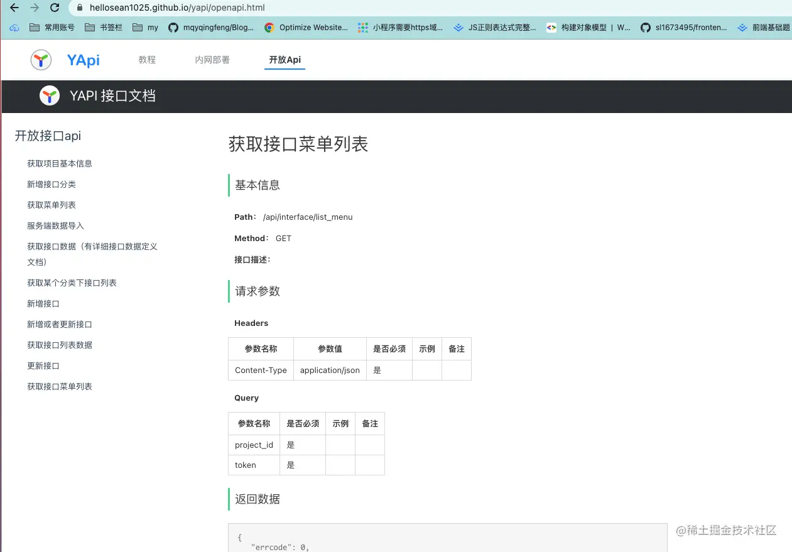This screenshot has width=792, height=552.
Task: Click the 开放接口api sidebar heading
Action: click(48, 136)
